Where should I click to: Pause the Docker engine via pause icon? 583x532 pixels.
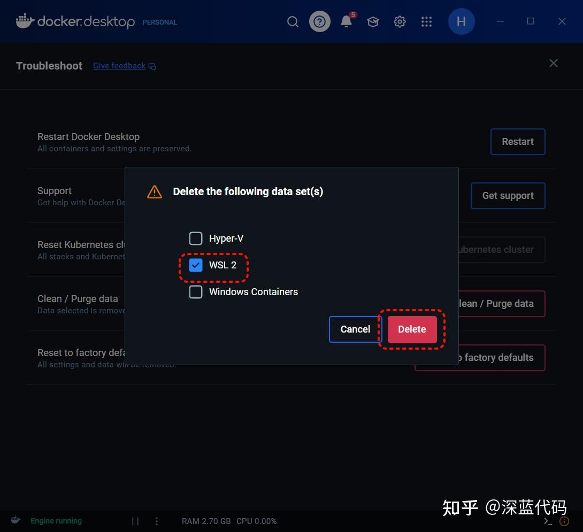[x=134, y=521]
